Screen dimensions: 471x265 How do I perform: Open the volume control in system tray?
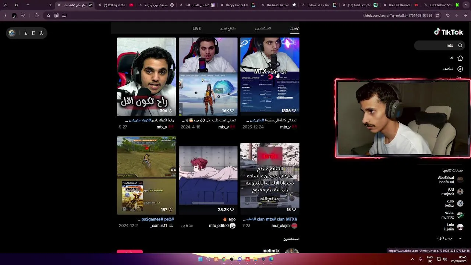click(x=445, y=259)
